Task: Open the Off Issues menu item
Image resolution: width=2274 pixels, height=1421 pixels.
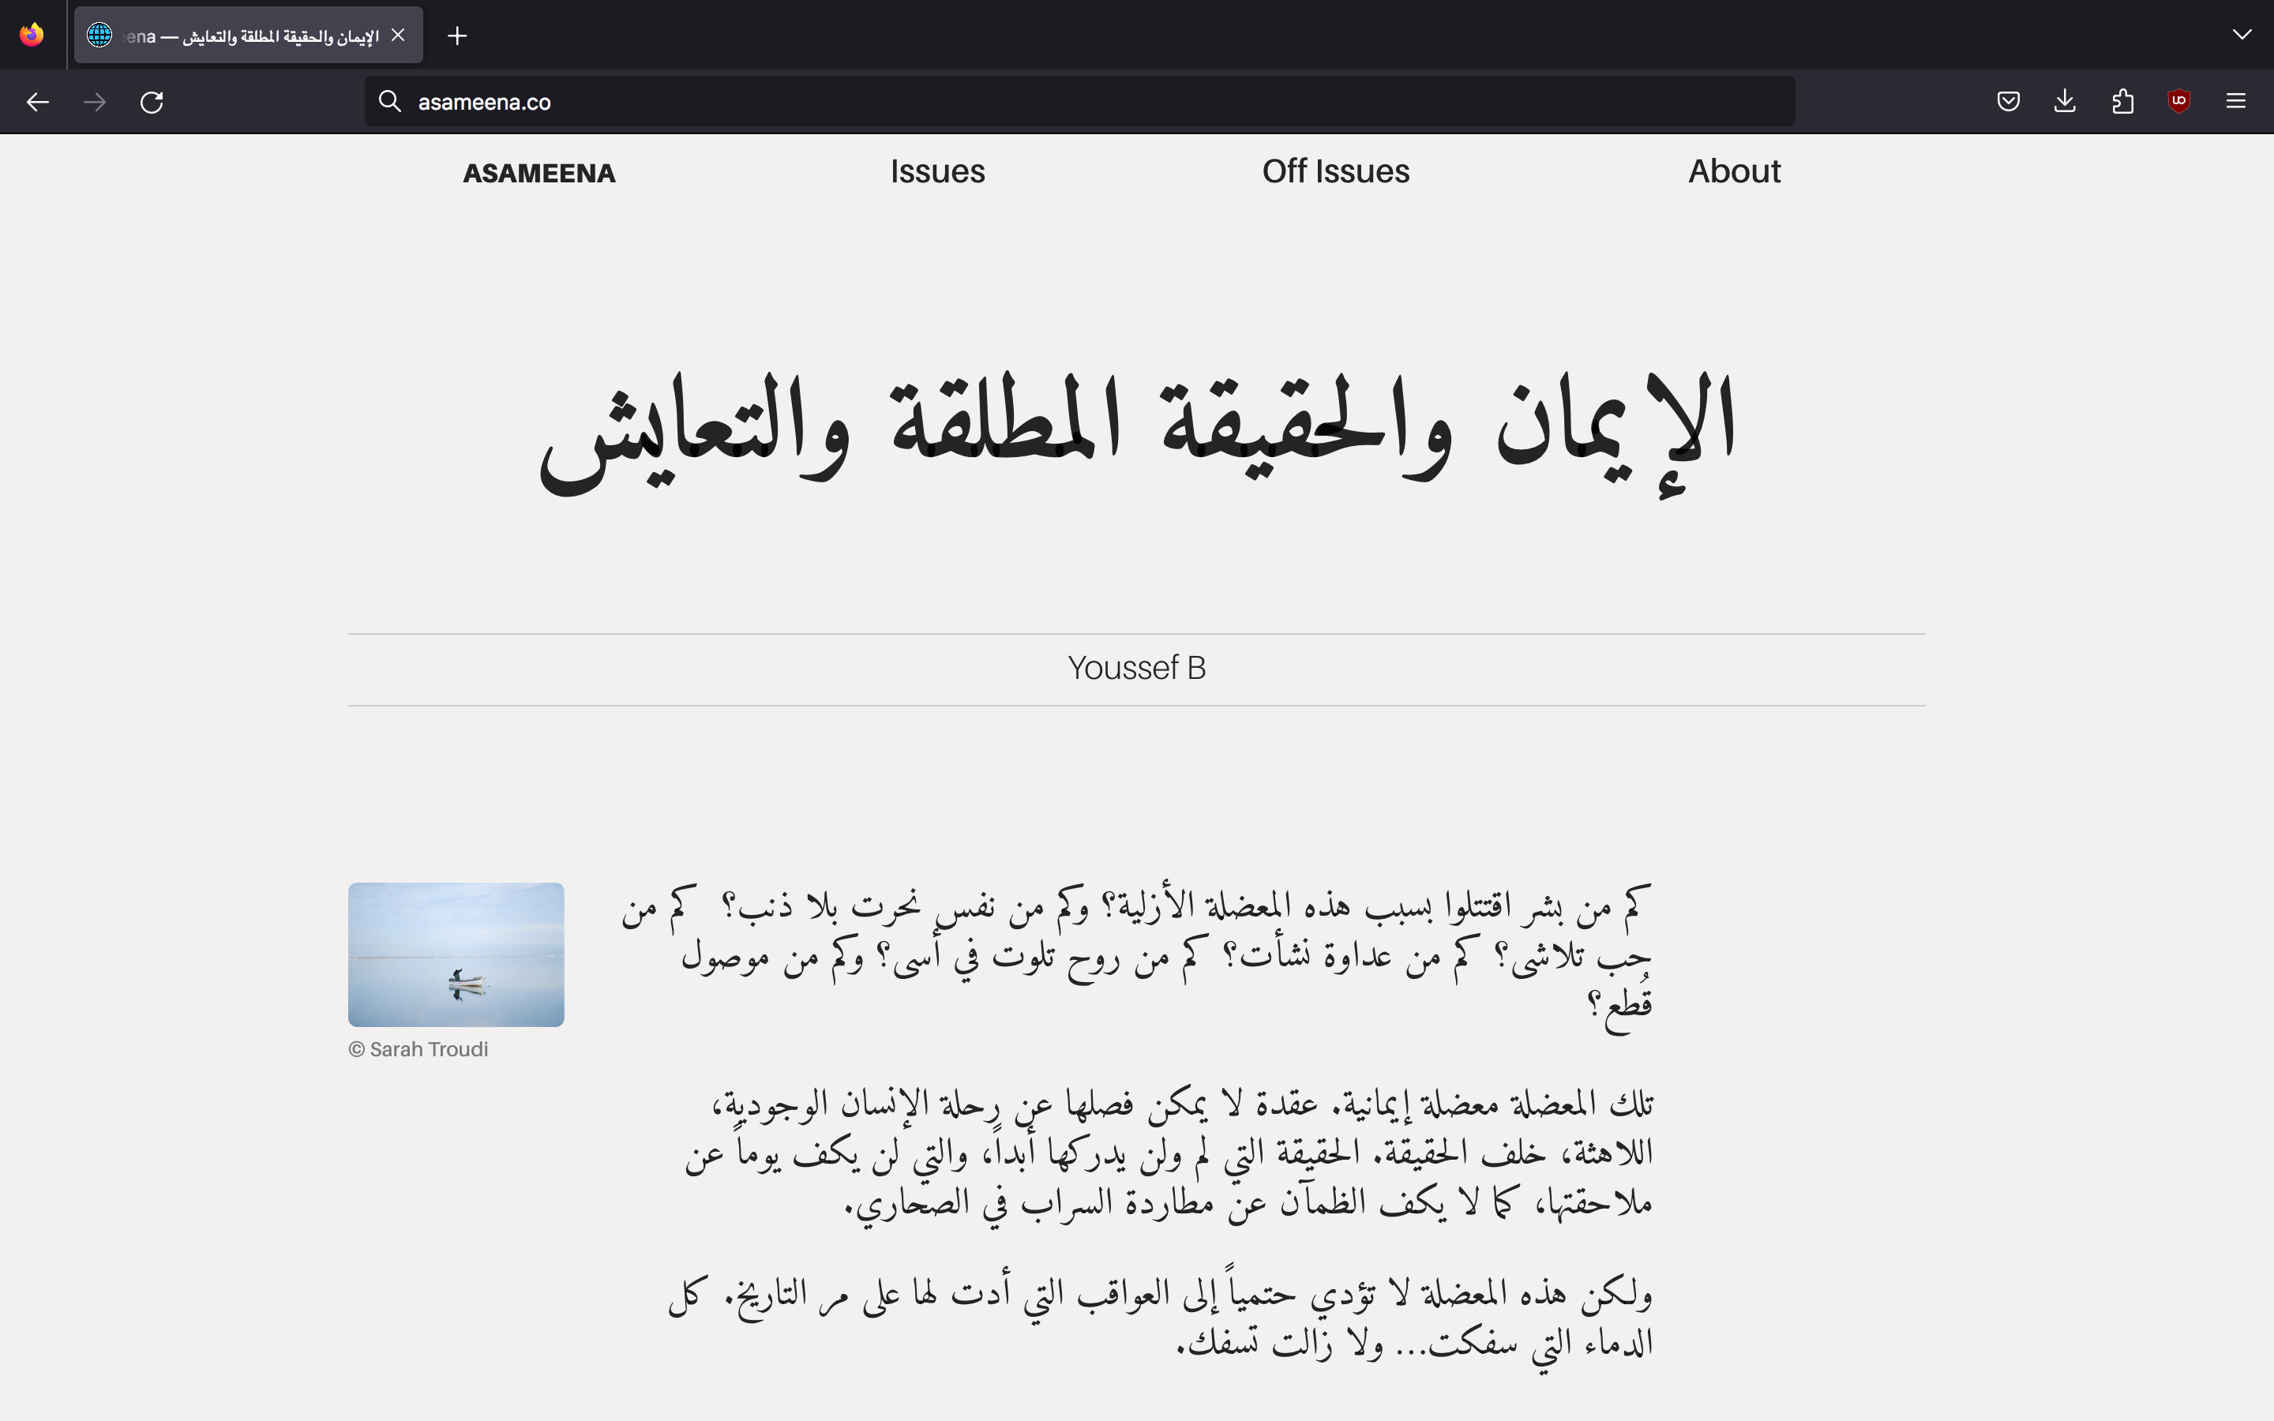Action: 1335,171
